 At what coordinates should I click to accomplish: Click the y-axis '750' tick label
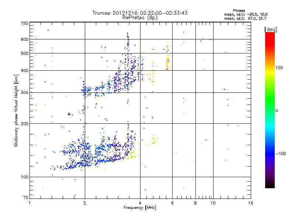(25, 23)
